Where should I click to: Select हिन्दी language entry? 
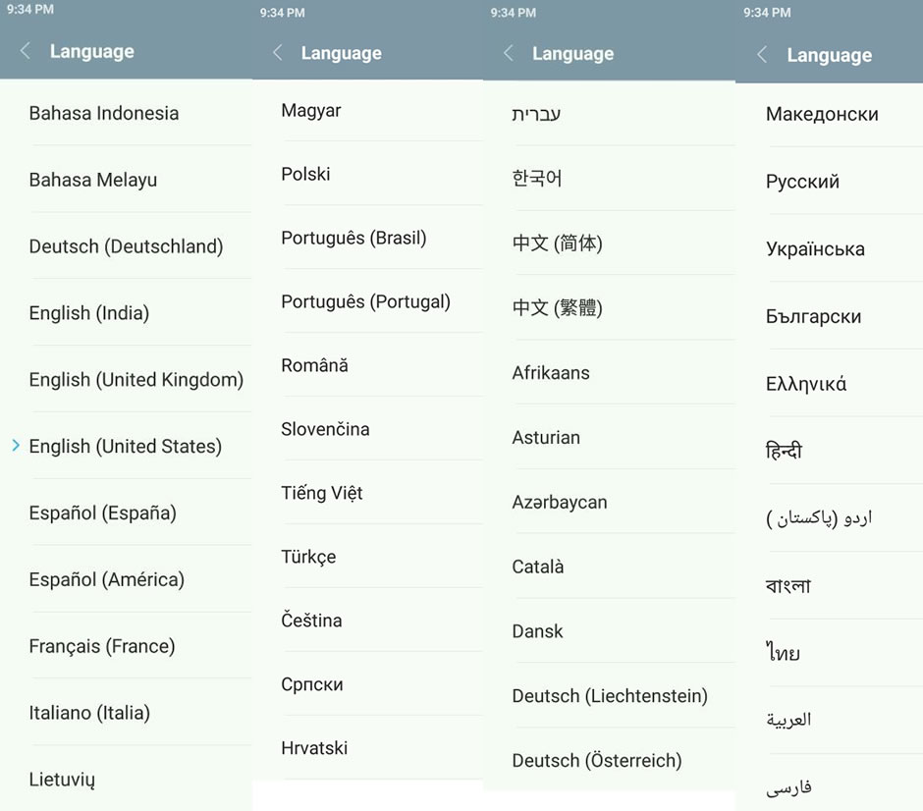[x=785, y=452]
